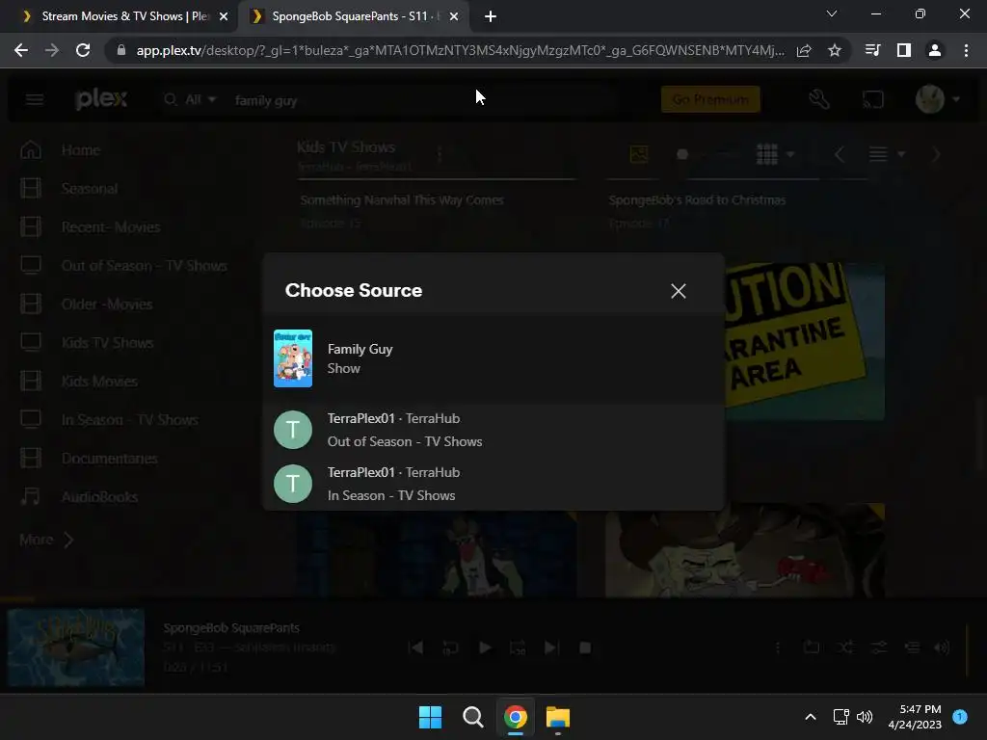Open Out of Season - TV Shows sidebar item
Viewport: 987px width, 740px height.
click(x=144, y=266)
